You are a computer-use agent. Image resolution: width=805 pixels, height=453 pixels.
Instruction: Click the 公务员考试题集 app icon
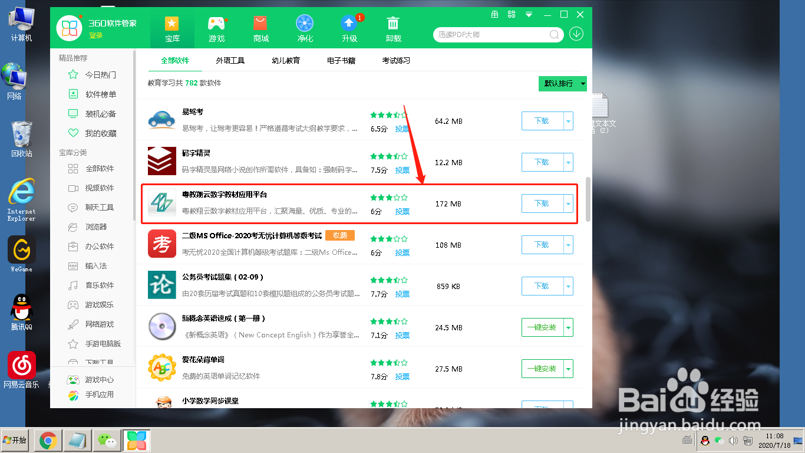point(162,285)
